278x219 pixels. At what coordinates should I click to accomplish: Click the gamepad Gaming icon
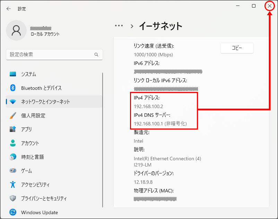click(x=13, y=171)
